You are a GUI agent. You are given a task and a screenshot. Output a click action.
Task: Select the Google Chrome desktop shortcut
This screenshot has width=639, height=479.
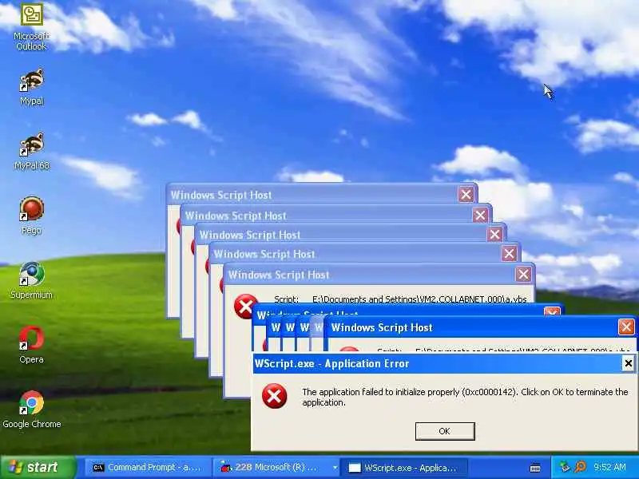(31, 410)
